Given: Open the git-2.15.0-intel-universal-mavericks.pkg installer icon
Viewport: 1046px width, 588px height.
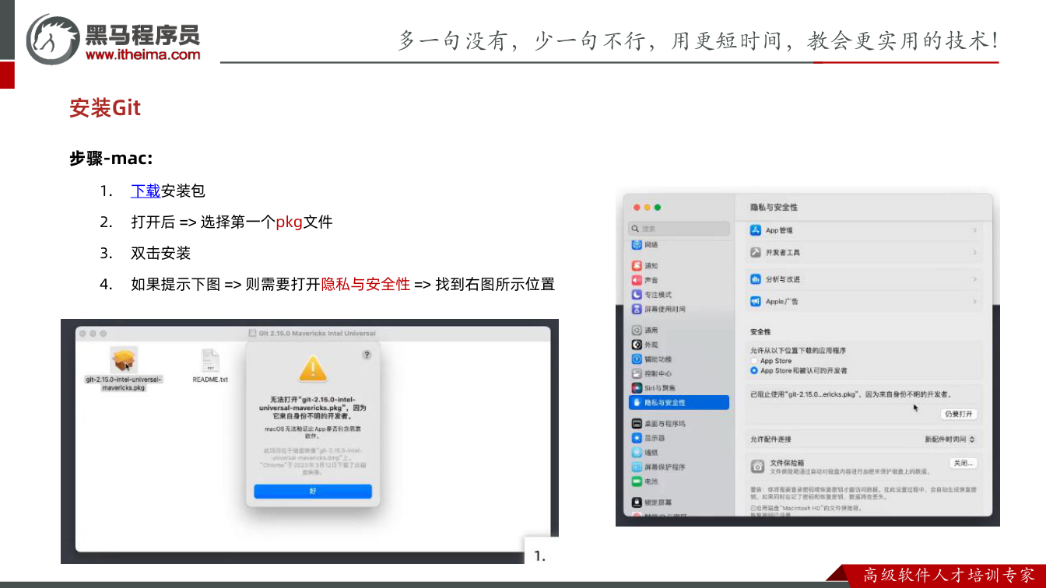Looking at the screenshot, I should pos(124,360).
